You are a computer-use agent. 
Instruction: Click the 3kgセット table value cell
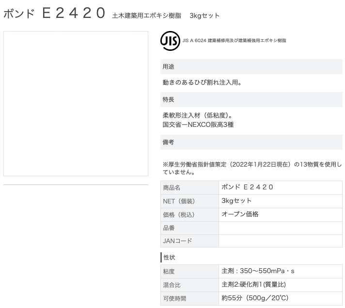click(281, 201)
